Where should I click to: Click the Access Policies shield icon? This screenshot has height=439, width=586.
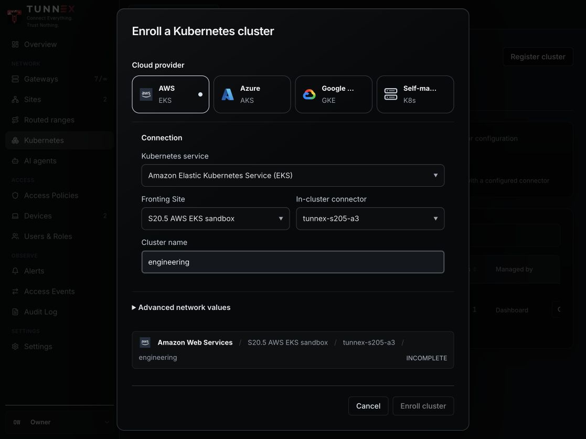pos(15,196)
